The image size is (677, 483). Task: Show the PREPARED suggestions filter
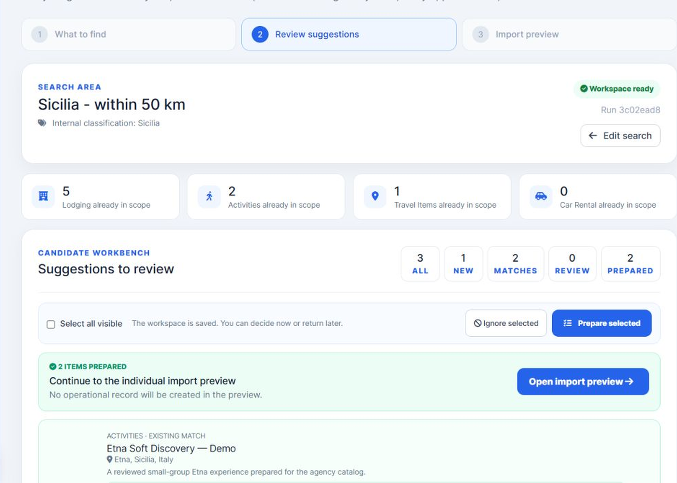click(630, 264)
